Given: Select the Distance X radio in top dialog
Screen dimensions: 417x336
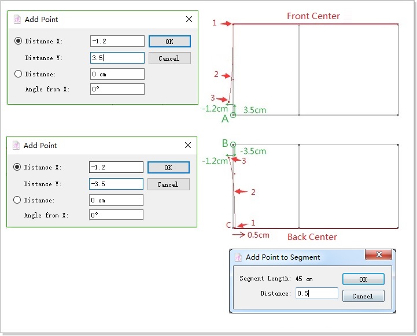Looking at the screenshot, I should pyautogui.click(x=19, y=41).
